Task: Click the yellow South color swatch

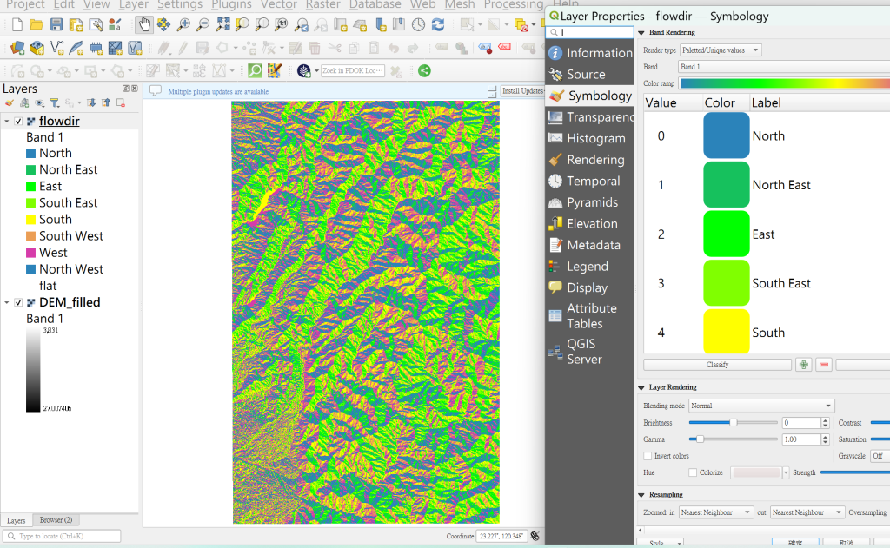Action: (x=726, y=331)
